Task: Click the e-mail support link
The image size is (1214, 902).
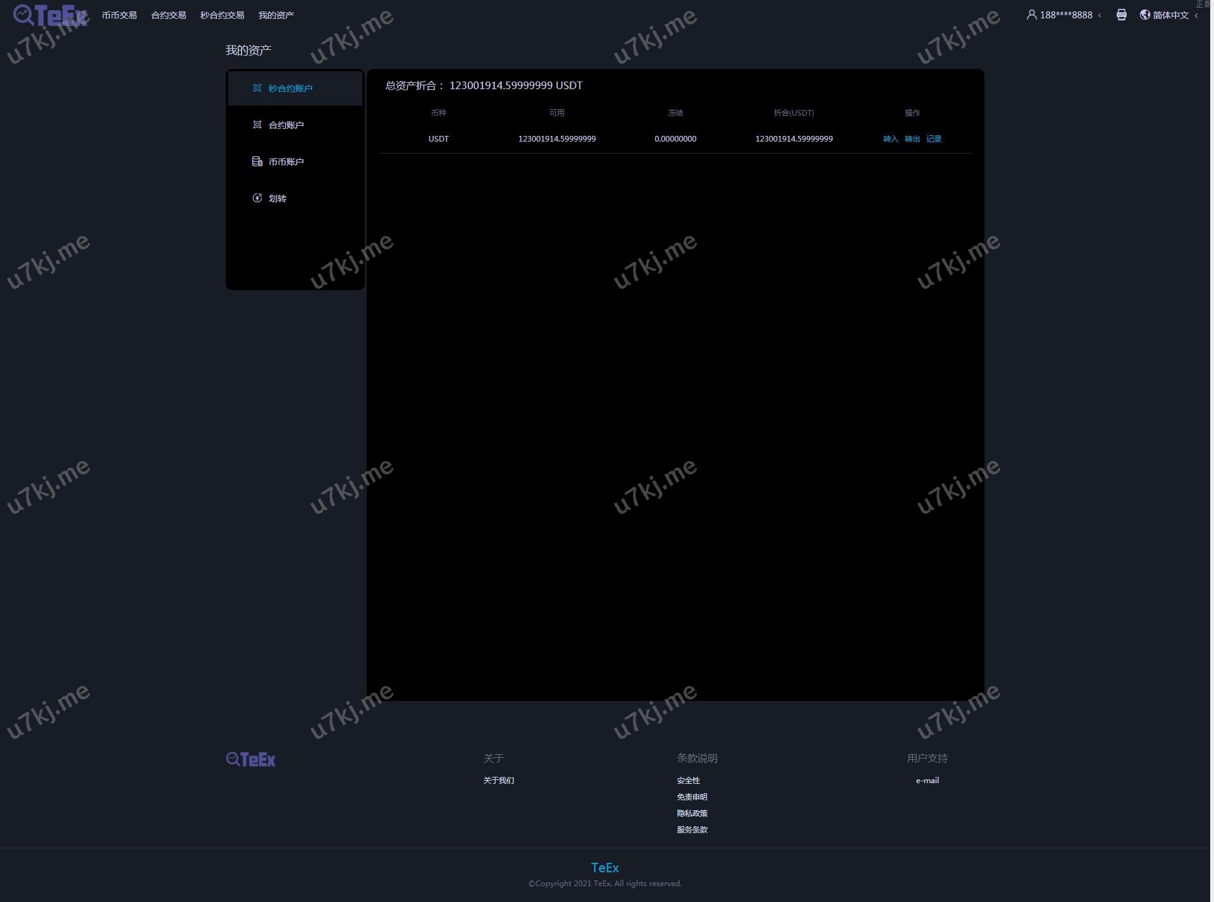Action: pos(927,781)
